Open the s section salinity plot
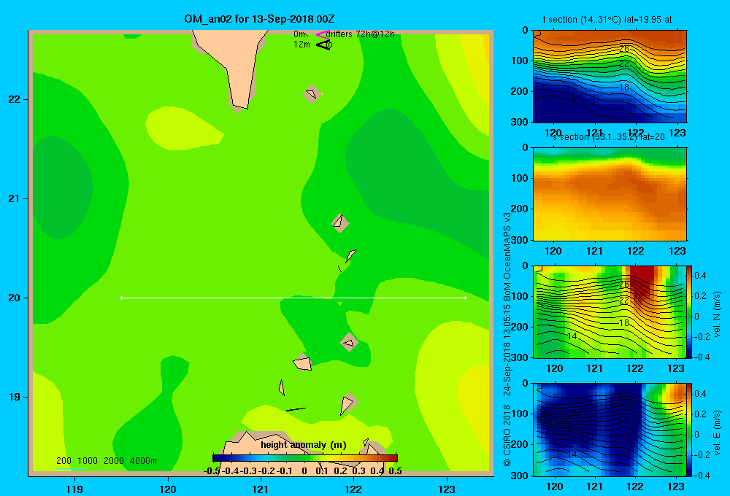The image size is (730, 496). (x=610, y=194)
